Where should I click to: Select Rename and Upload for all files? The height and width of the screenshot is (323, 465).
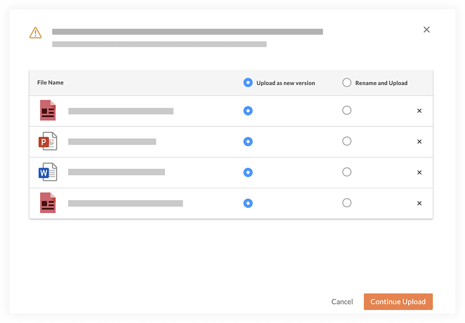tap(347, 82)
